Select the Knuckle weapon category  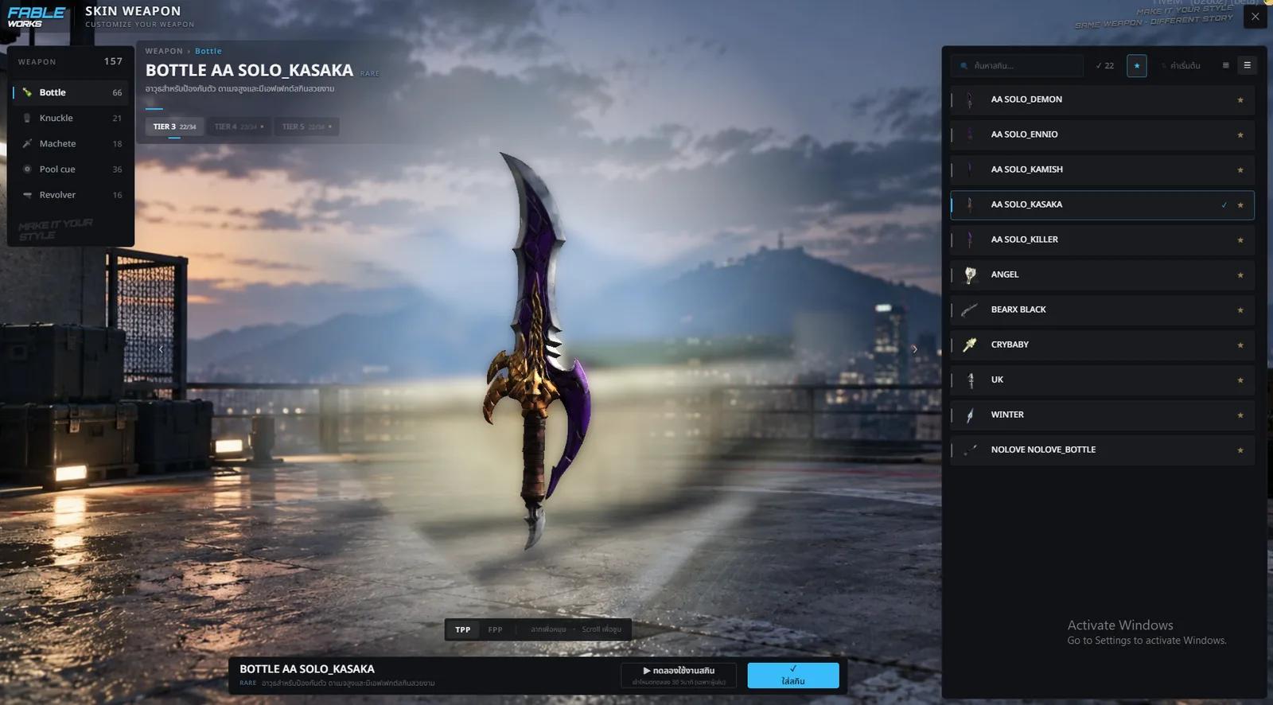tap(70, 118)
